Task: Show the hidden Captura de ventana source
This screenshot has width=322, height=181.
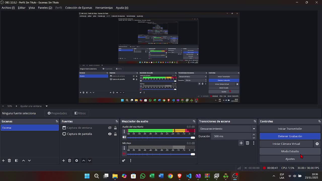Action: click(110, 128)
